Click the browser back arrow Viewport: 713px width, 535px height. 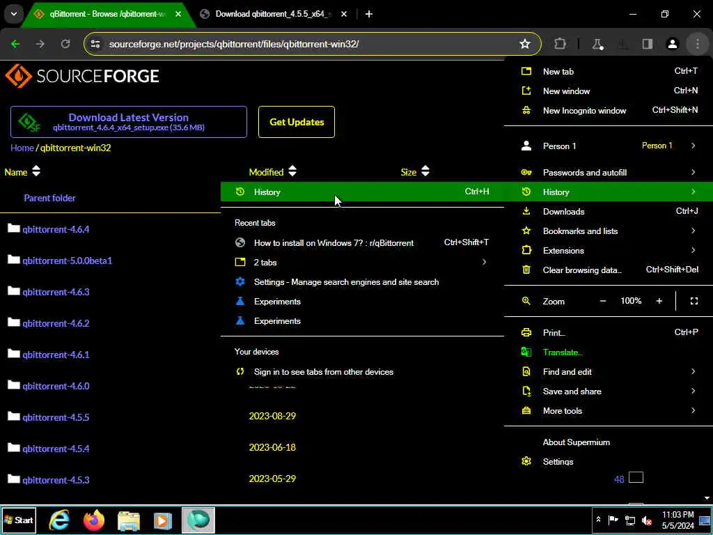tap(15, 44)
